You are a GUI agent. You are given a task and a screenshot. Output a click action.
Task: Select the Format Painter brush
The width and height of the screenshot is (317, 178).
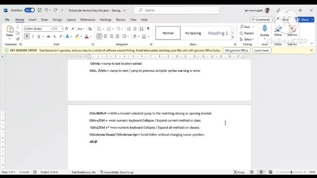pos(18,39)
